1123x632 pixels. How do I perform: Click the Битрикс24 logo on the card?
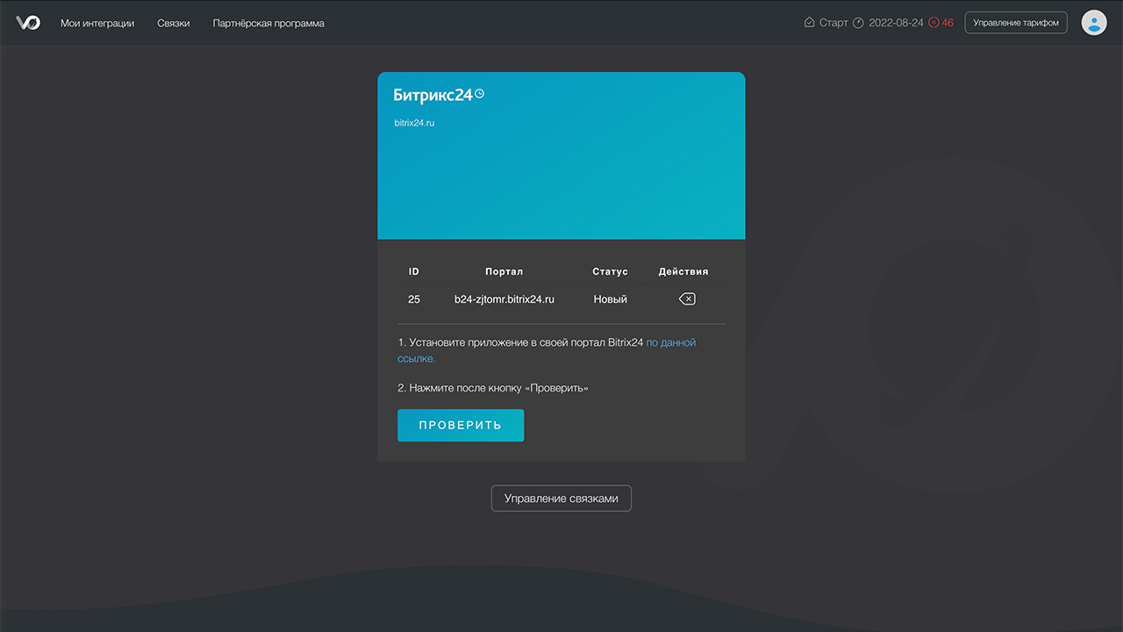coord(439,95)
